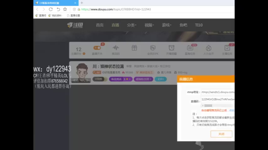Click the 推流码 waveform icon
268x150 pixels.
(116, 48)
